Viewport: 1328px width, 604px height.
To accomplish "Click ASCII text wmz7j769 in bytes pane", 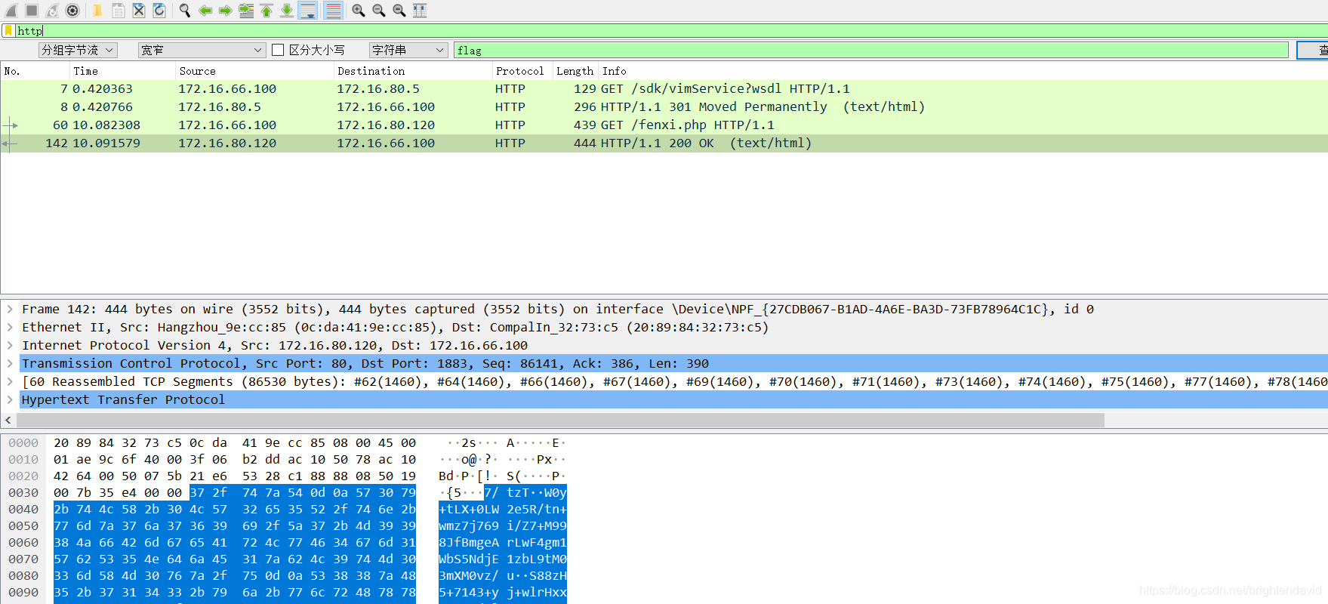I will point(469,525).
